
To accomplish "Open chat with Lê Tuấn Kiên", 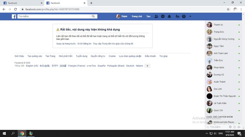I will (224, 103).
